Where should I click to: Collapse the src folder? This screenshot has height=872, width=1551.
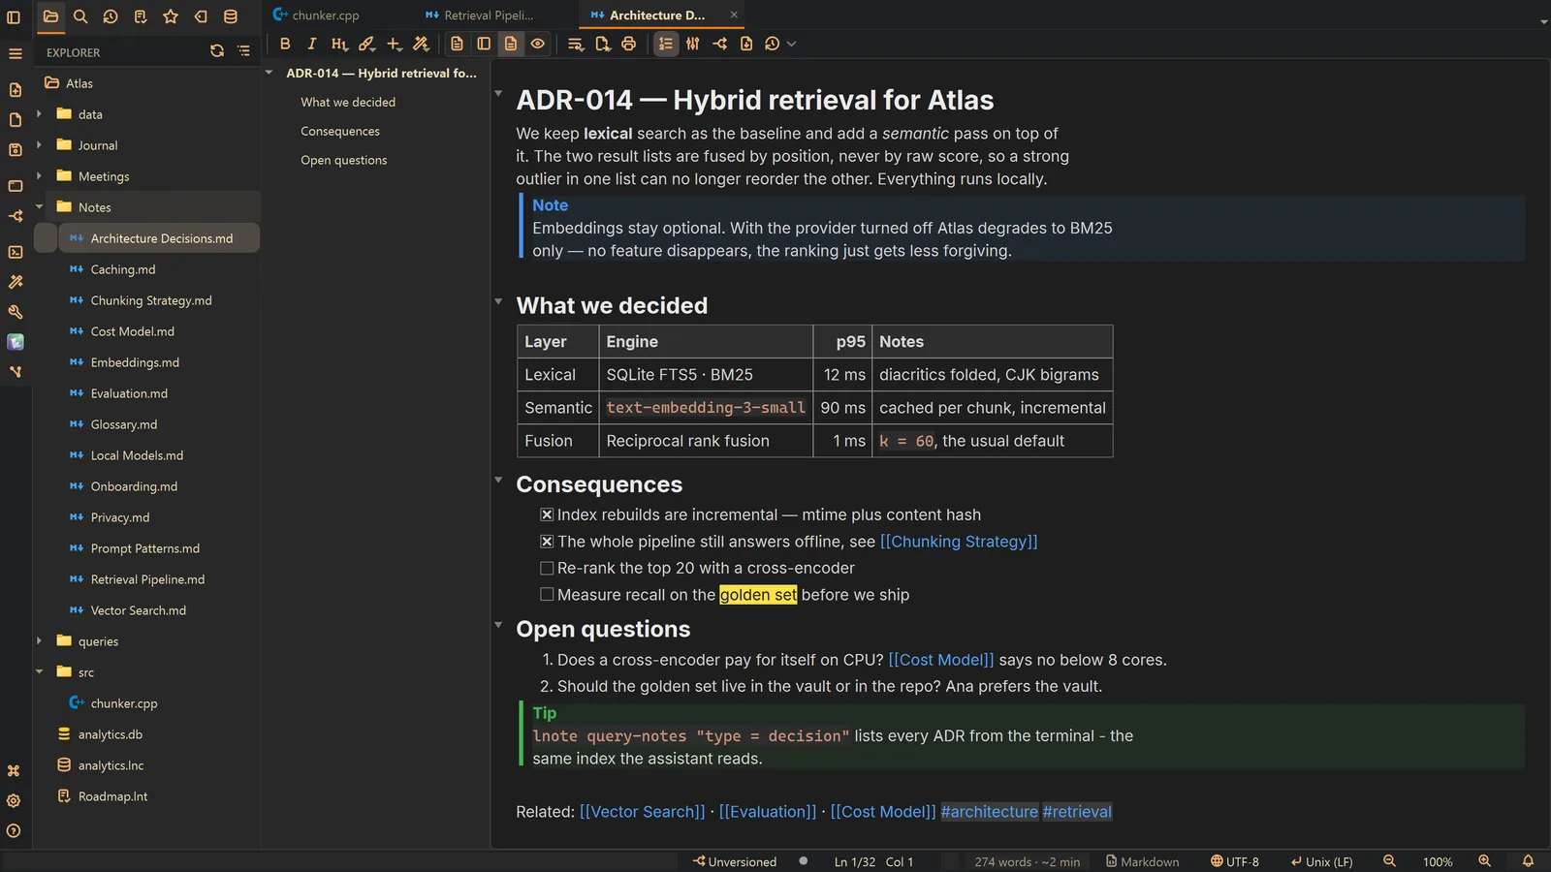point(39,672)
